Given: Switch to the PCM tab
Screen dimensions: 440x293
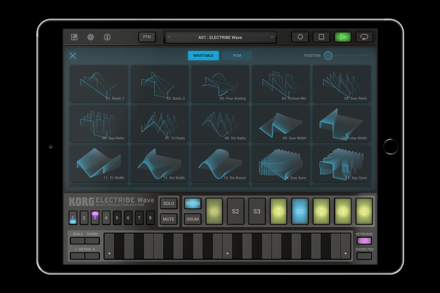Looking at the screenshot, I should pyautogui.click(x=237, y=56).
